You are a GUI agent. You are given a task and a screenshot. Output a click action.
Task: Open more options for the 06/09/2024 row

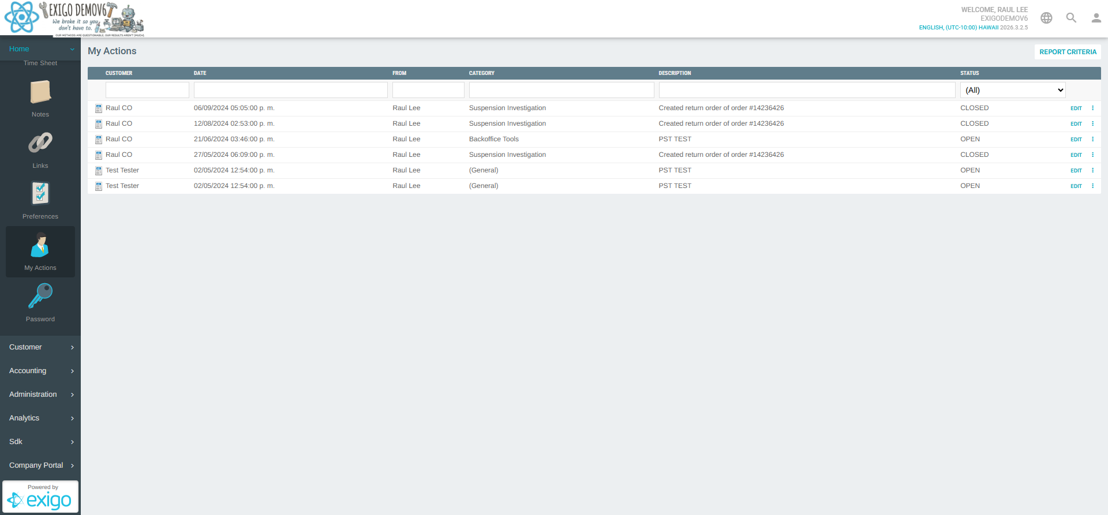1092,108
